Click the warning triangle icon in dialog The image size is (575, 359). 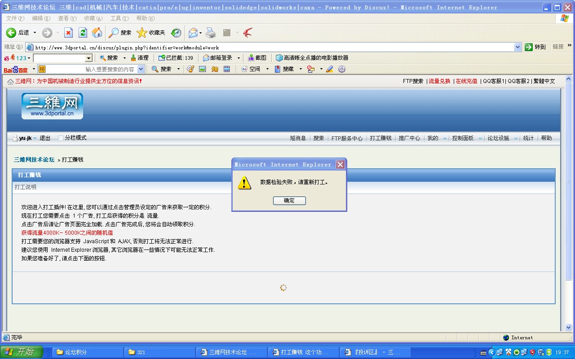coord(245,183)
